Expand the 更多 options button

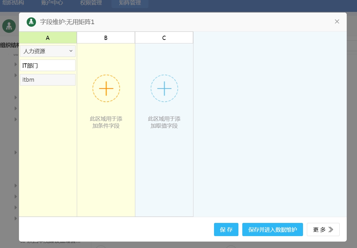click(323, 230)
